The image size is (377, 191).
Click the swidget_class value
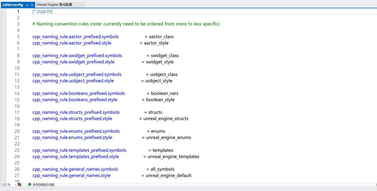point(165,55)
